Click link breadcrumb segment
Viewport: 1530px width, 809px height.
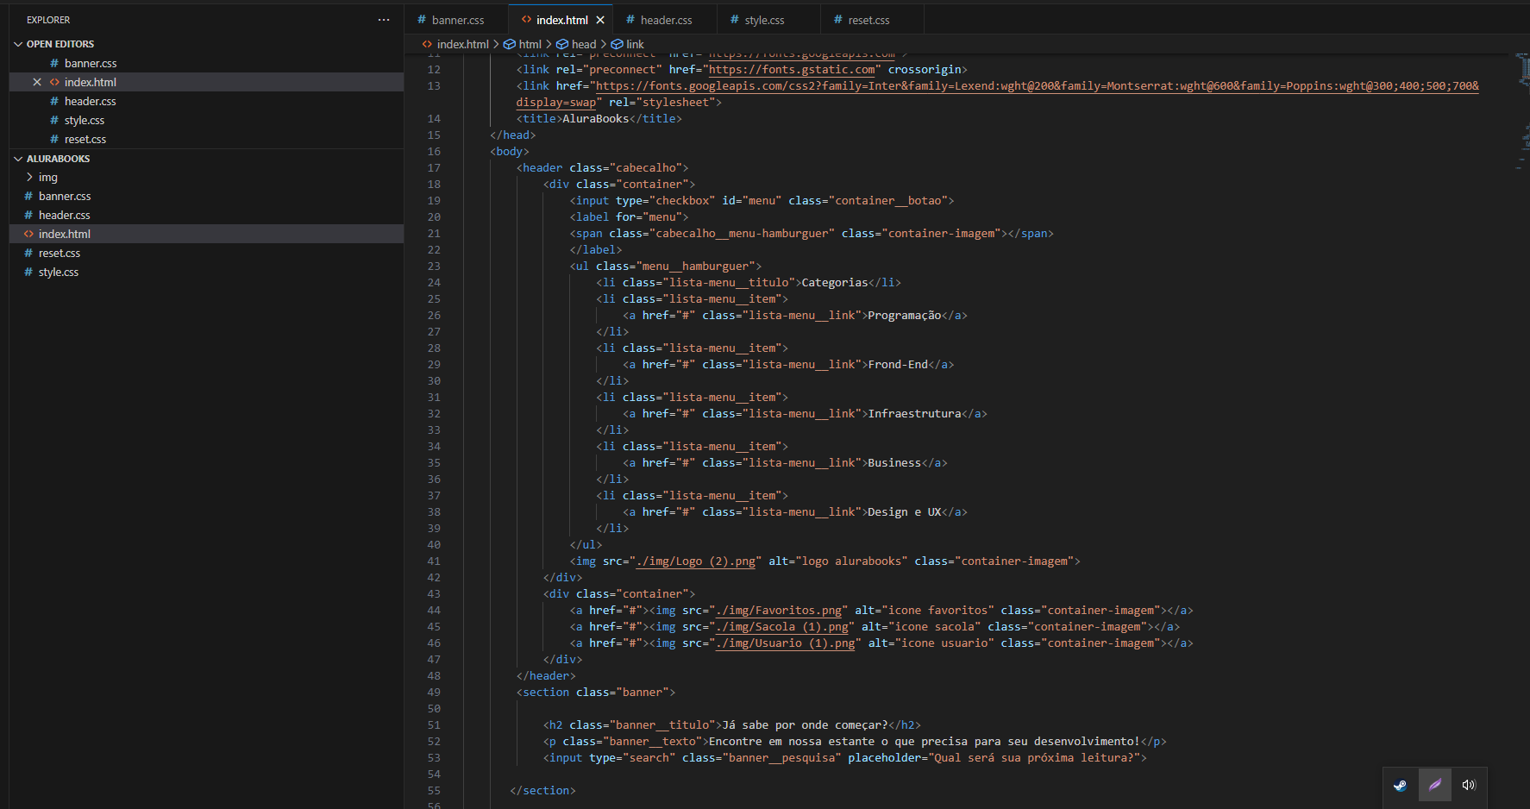[636, 44]
